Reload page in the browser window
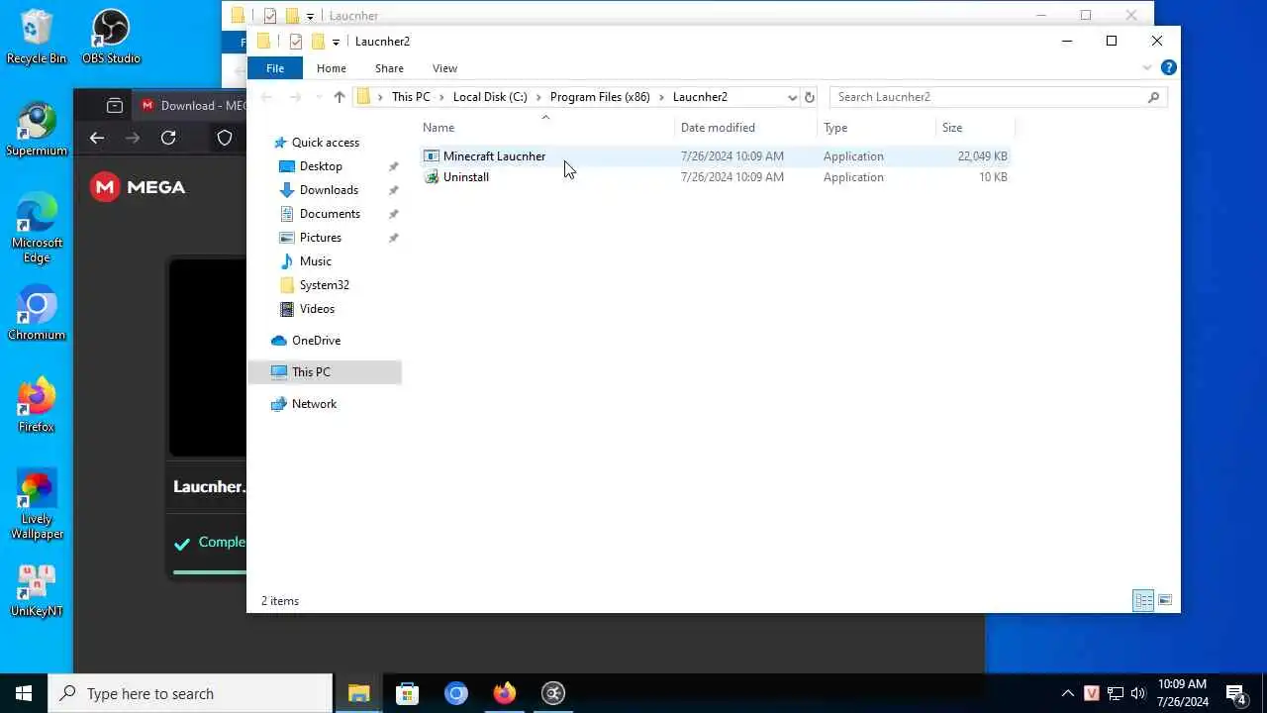 pos(168,138)
